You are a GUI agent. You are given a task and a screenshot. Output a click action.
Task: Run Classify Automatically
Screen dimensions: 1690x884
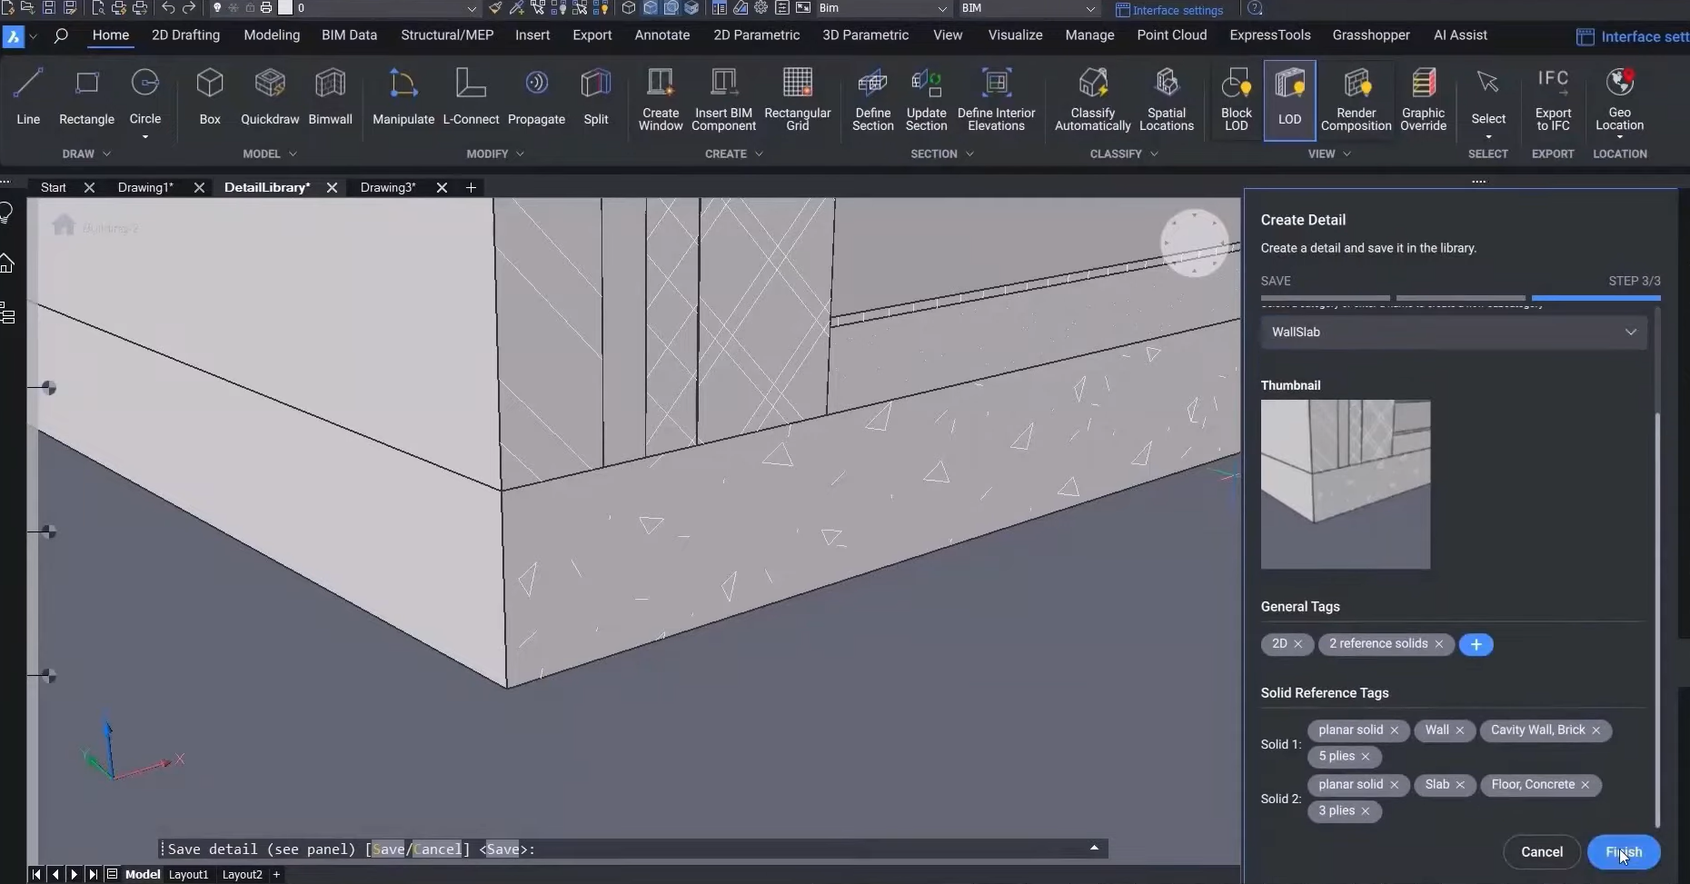click(x=1092, y=100)
